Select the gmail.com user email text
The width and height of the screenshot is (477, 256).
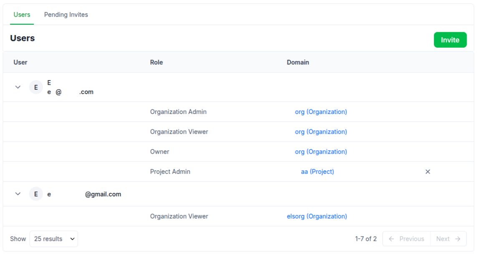point(84,194)
